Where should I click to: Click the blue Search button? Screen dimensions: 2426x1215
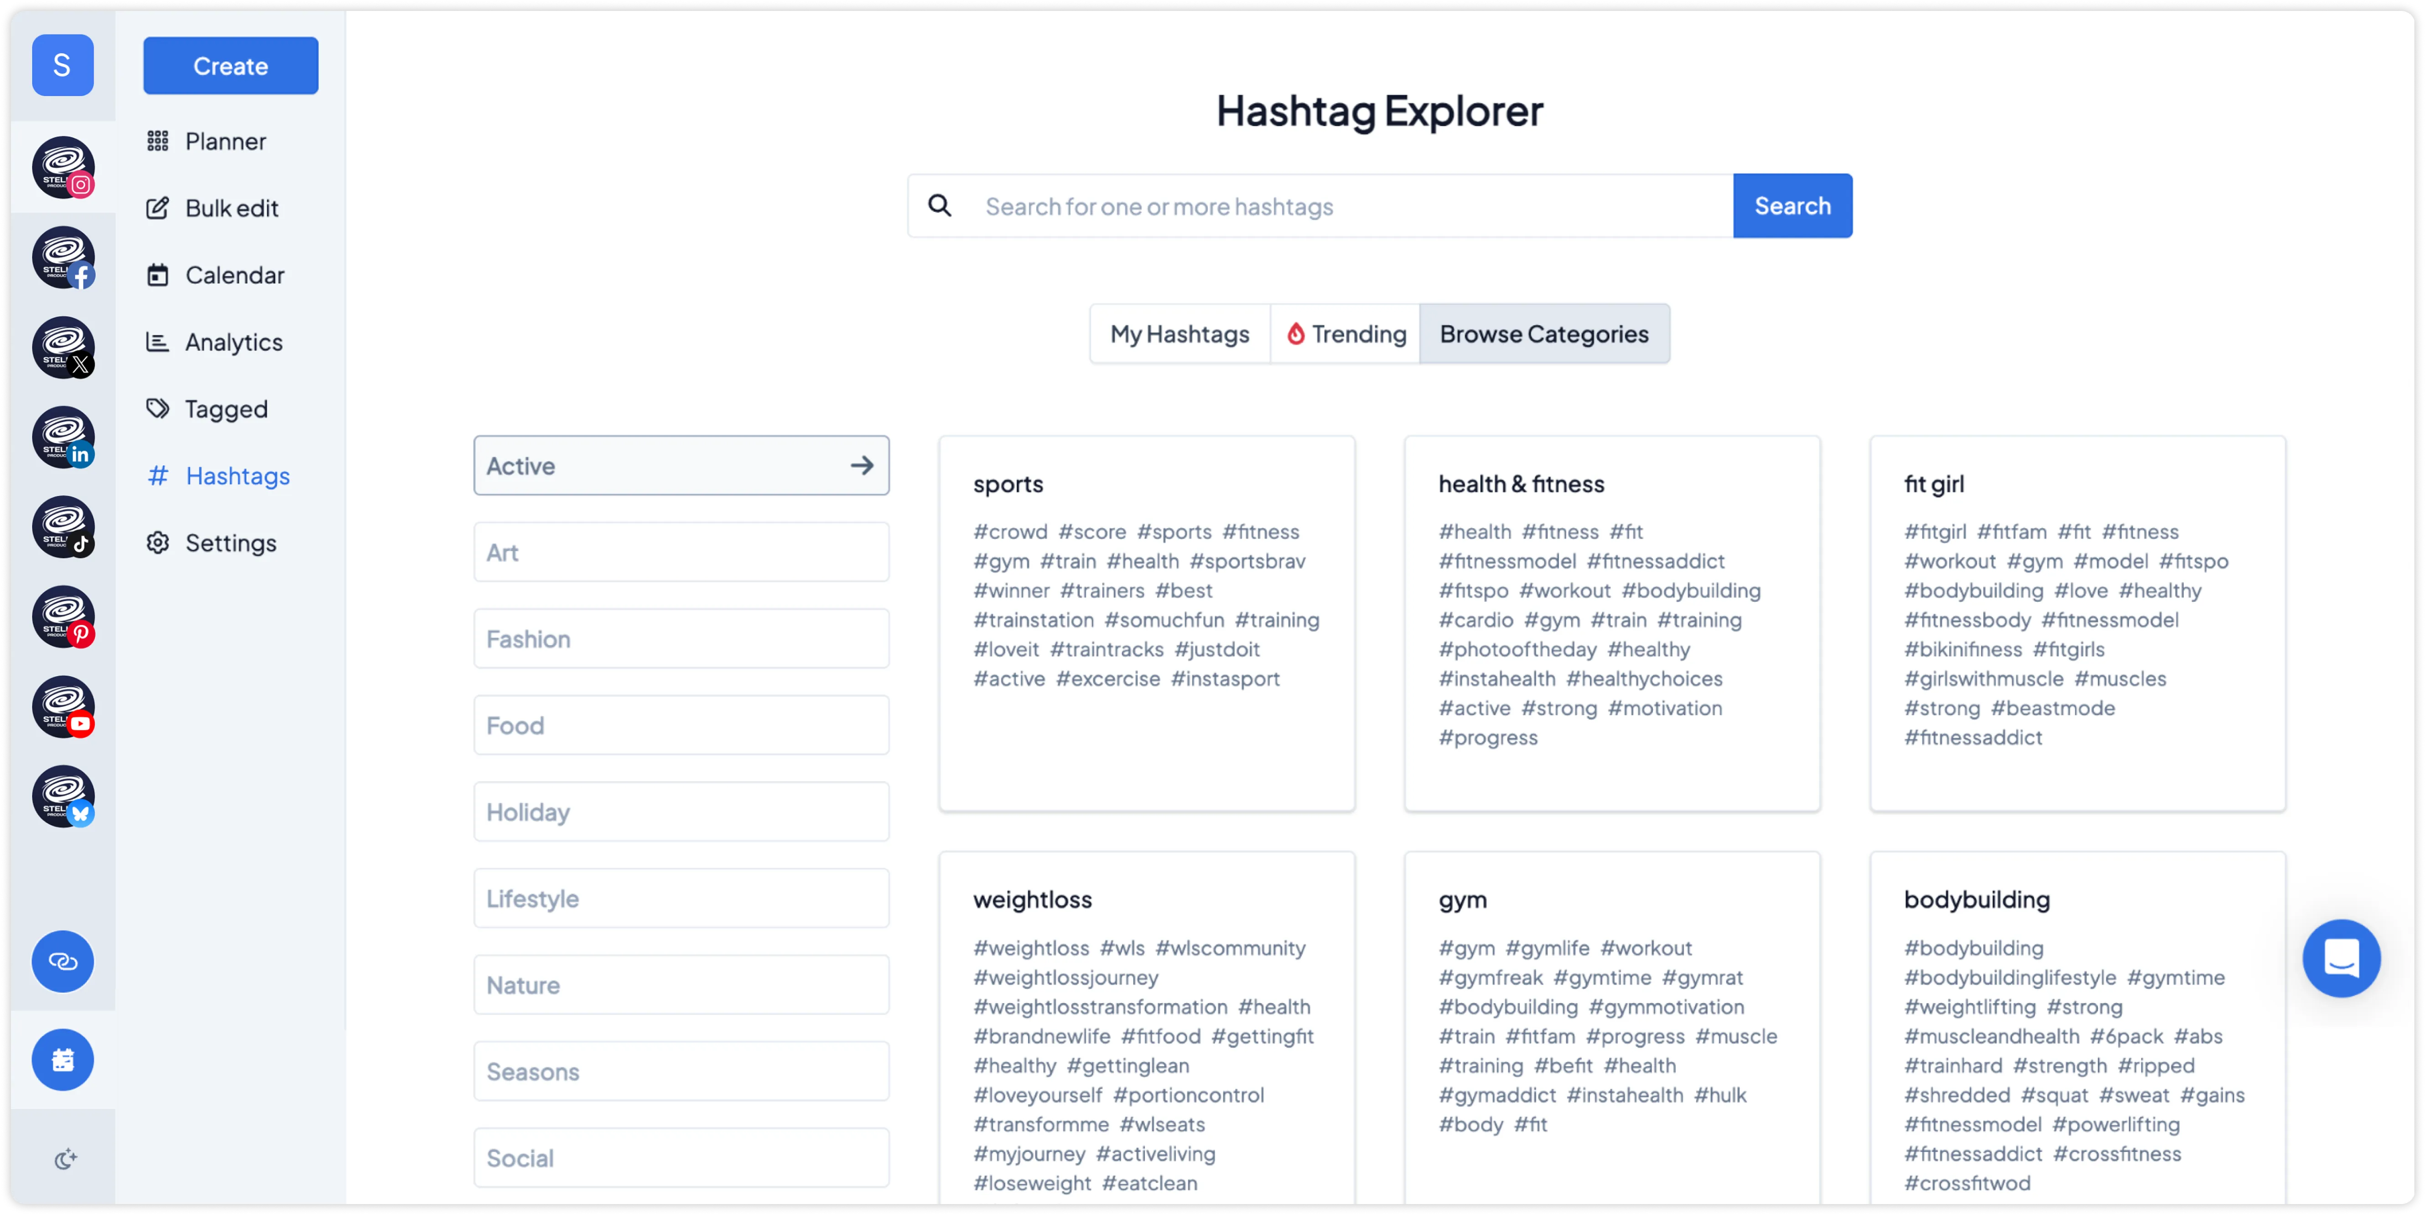tap(1792, 205)
